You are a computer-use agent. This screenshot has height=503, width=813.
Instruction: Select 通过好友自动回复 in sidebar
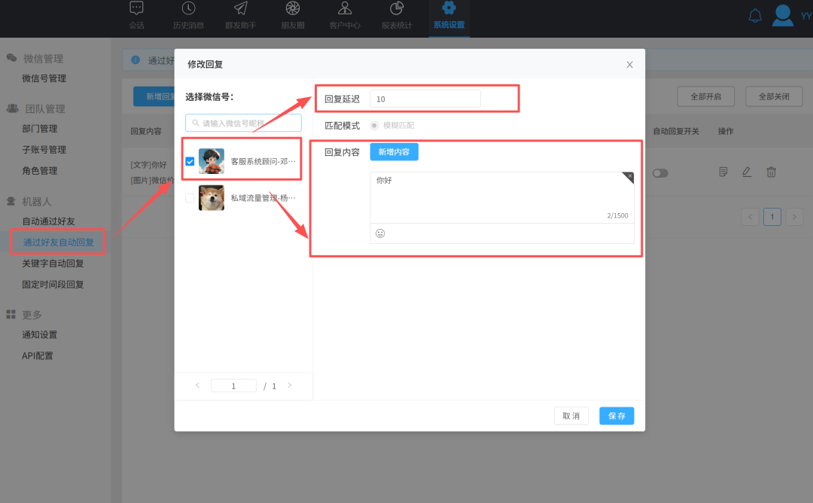point(58,242)
